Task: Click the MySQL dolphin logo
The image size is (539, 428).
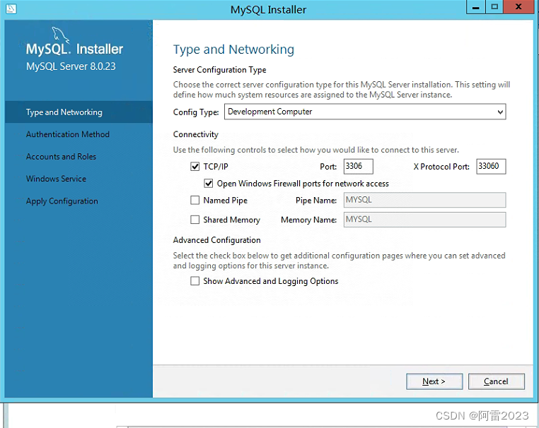Action: pyautogui.click(x=60, y=35)
